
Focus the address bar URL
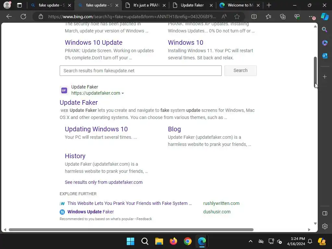coord(132,17)
